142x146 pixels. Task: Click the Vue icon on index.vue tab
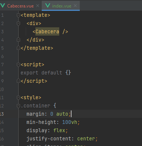48,6
